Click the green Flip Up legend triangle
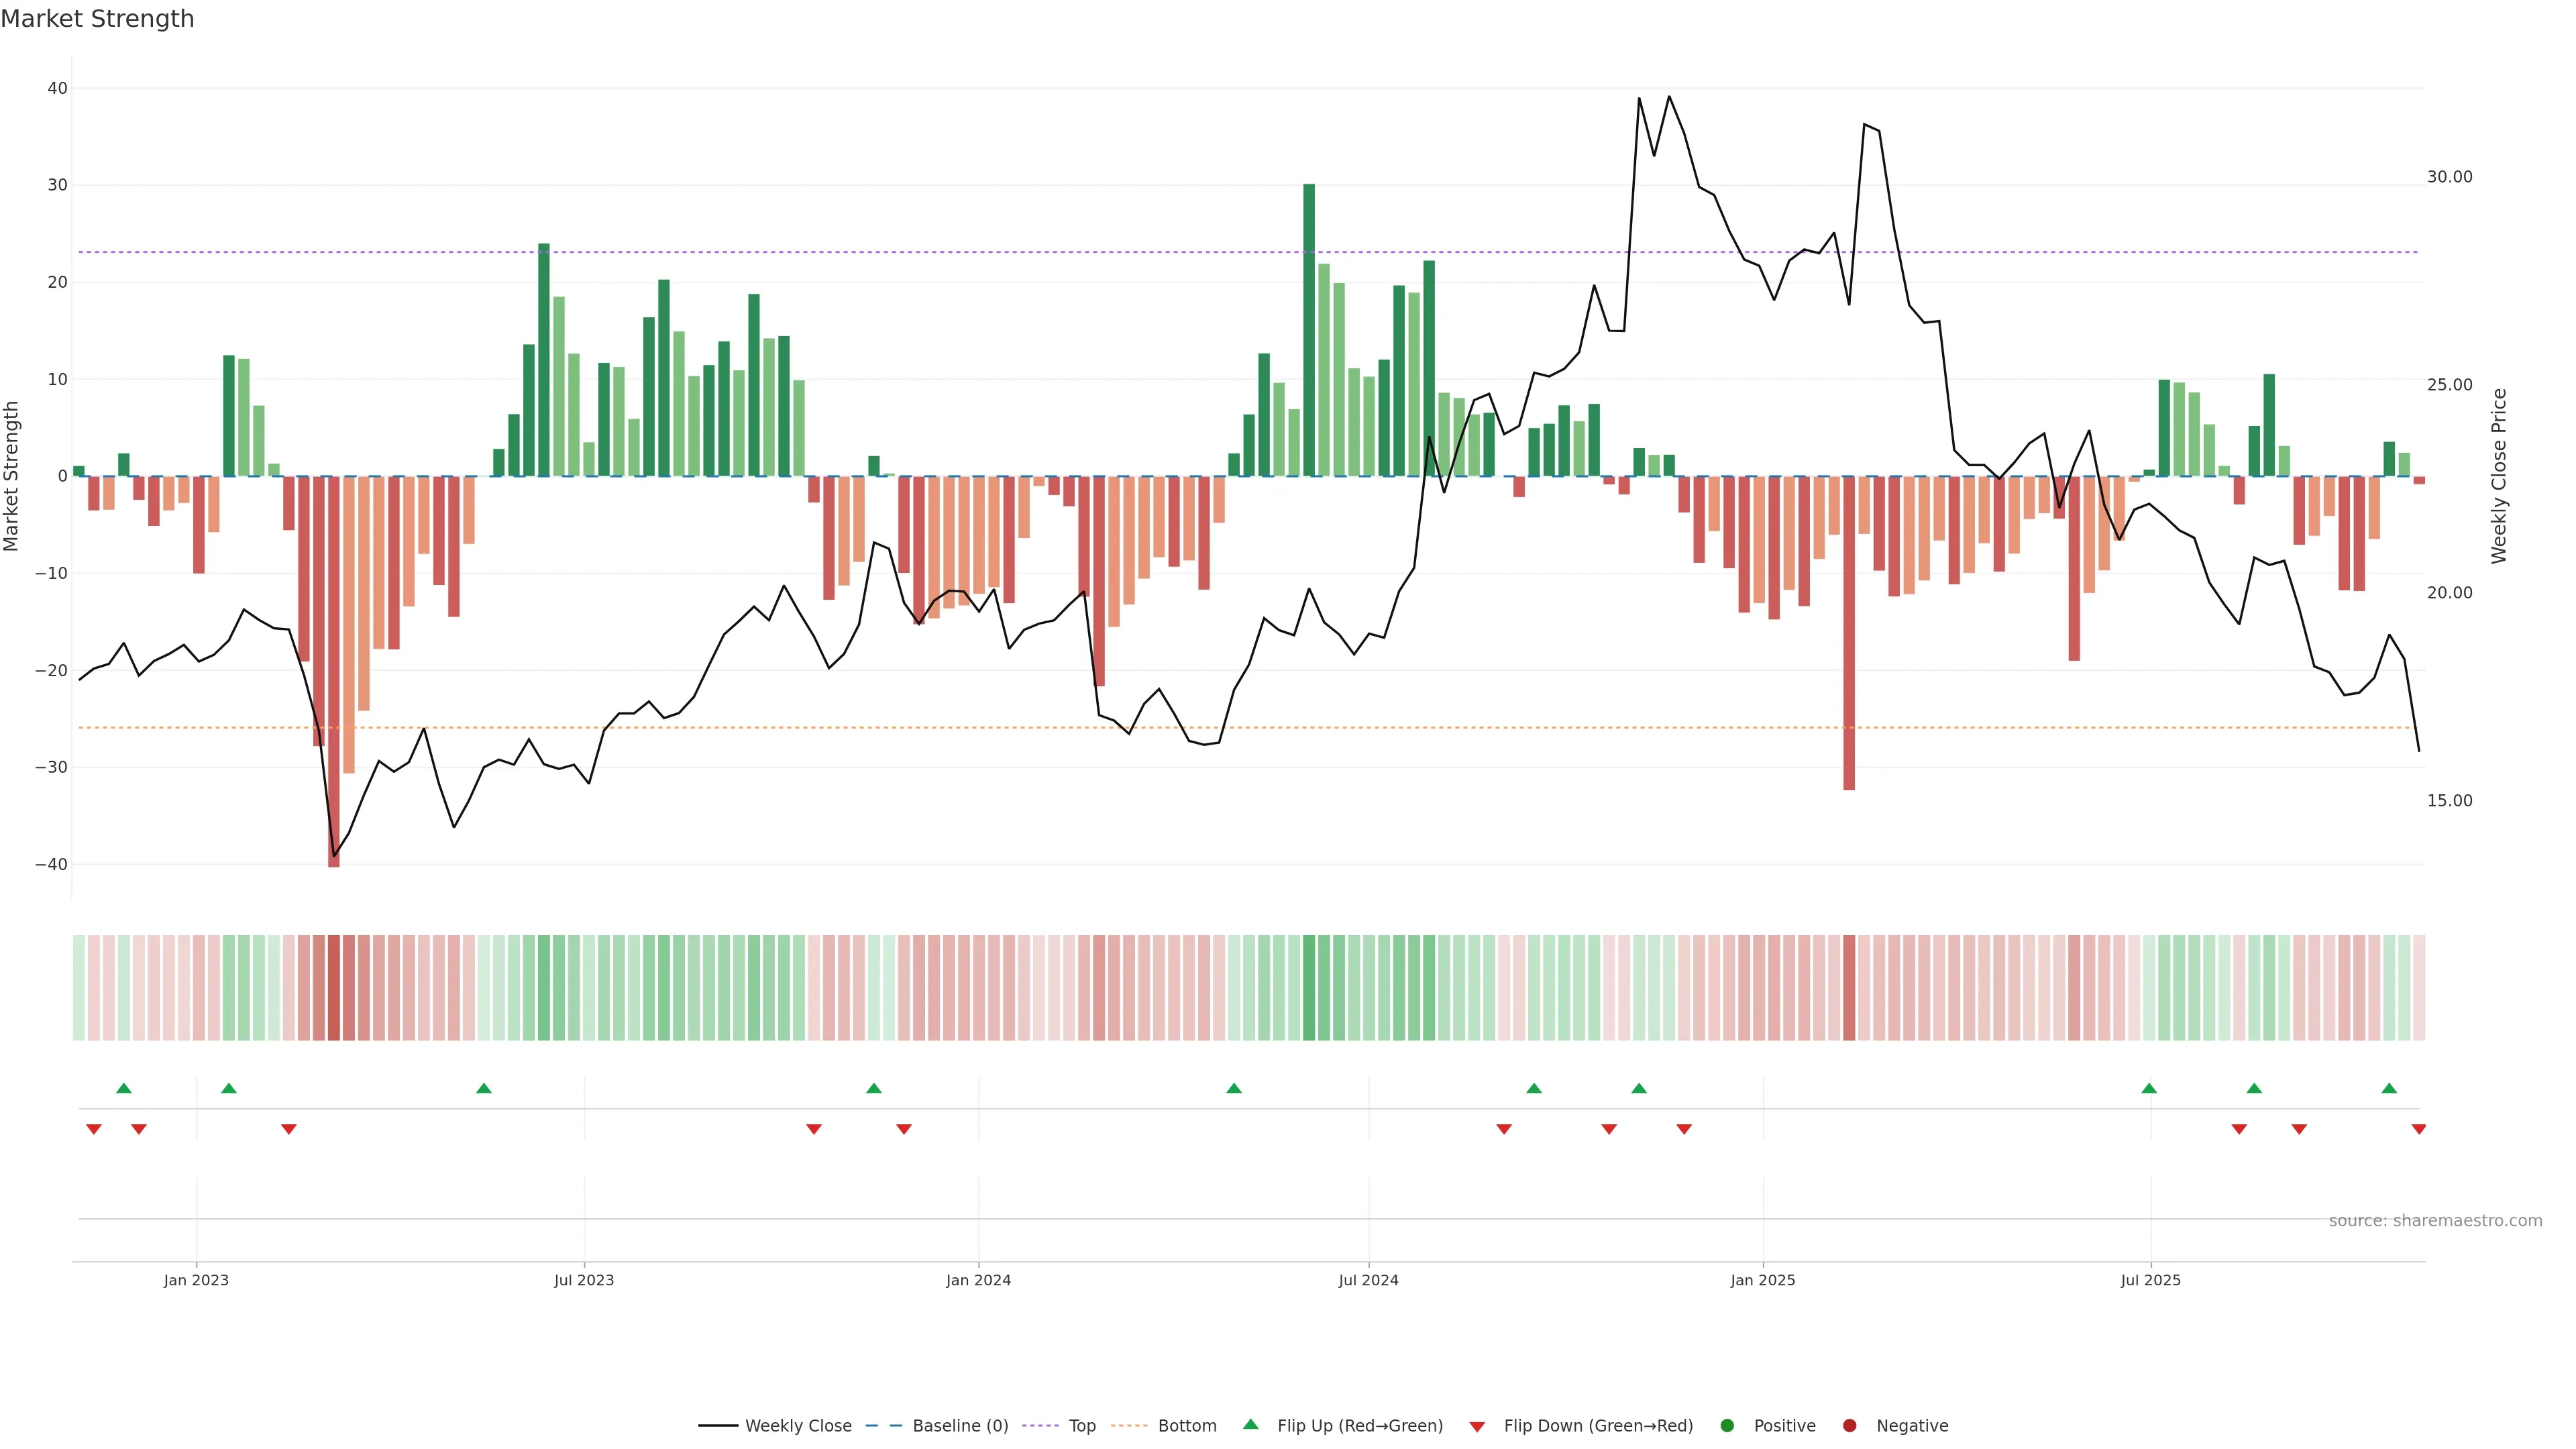2576x1449 pixels. coord(1250,1425)
